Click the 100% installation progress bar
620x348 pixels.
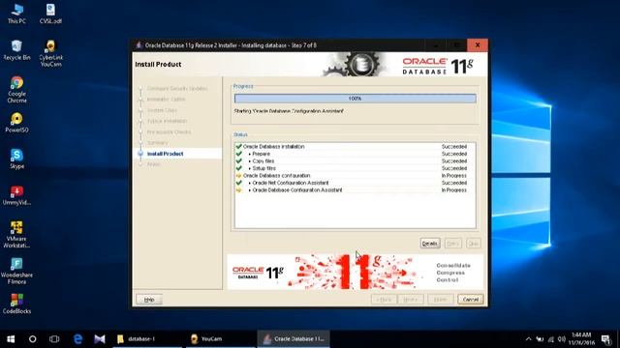(356, 99)
